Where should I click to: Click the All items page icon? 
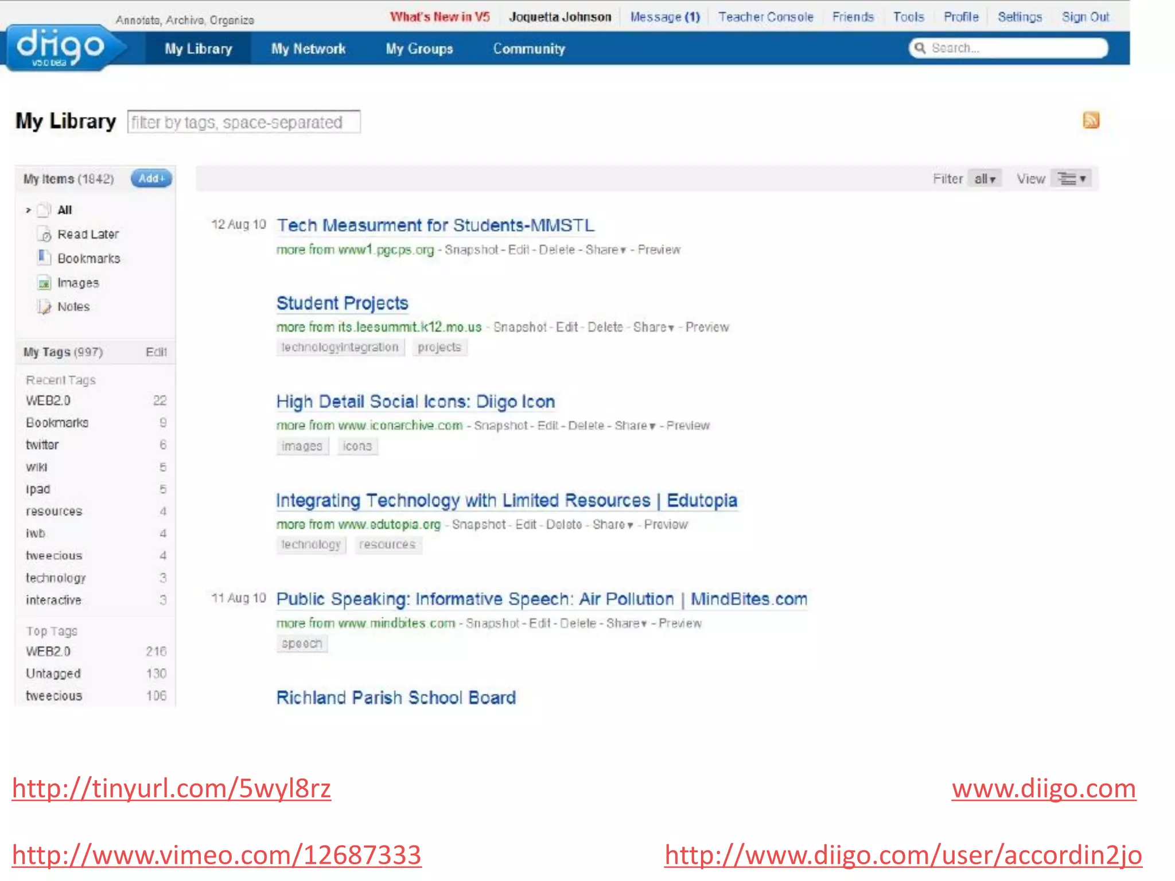pos(44,210)
